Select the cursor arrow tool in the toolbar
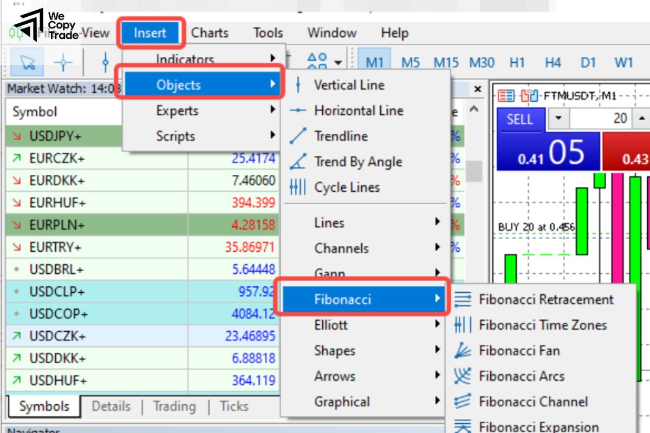 coord(27,61)
